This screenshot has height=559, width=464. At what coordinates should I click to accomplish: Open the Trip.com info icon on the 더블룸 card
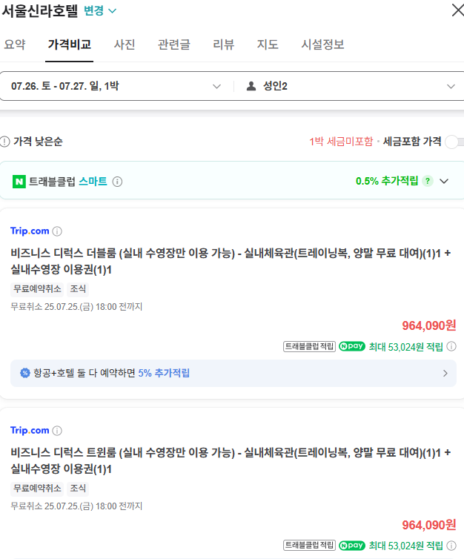[57, 231]
